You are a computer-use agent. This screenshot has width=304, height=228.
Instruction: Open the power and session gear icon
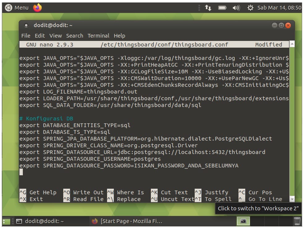click(250, 8)
